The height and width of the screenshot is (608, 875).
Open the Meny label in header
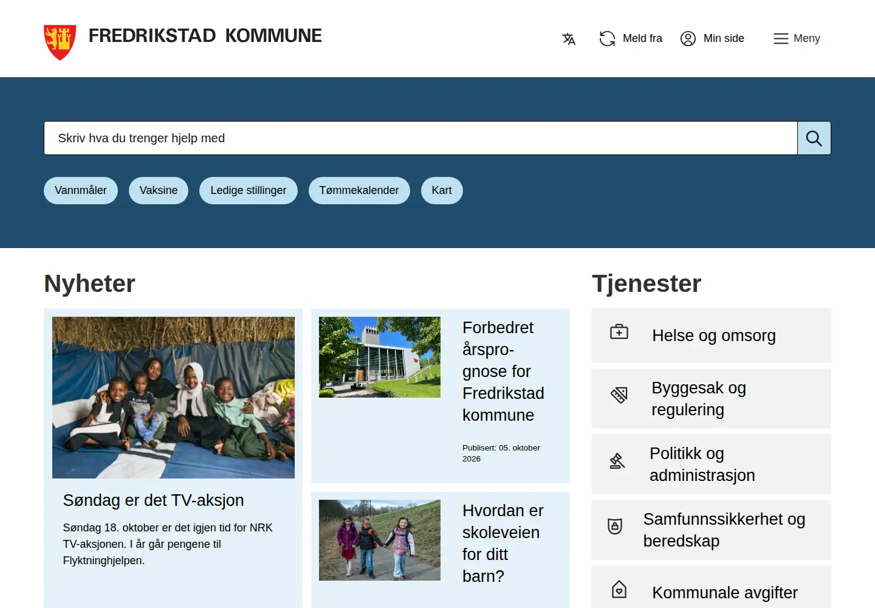(807, 38)
